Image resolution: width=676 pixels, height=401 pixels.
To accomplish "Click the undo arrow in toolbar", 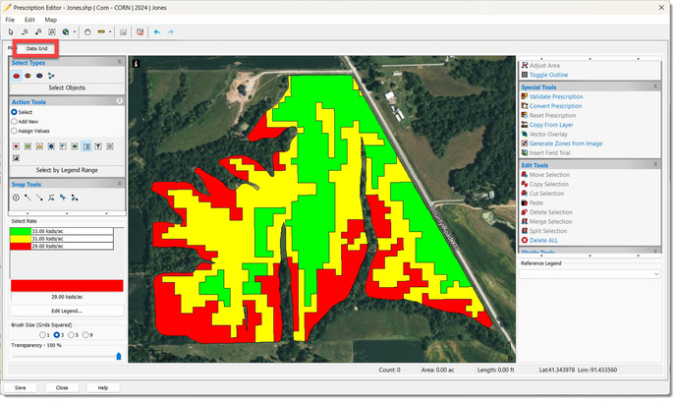I will [156, 31].
